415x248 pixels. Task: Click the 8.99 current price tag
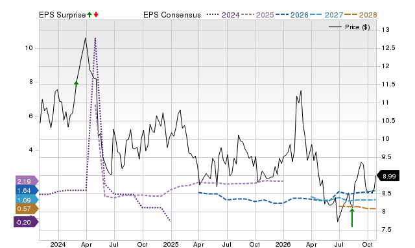click(x=388, y=176)
